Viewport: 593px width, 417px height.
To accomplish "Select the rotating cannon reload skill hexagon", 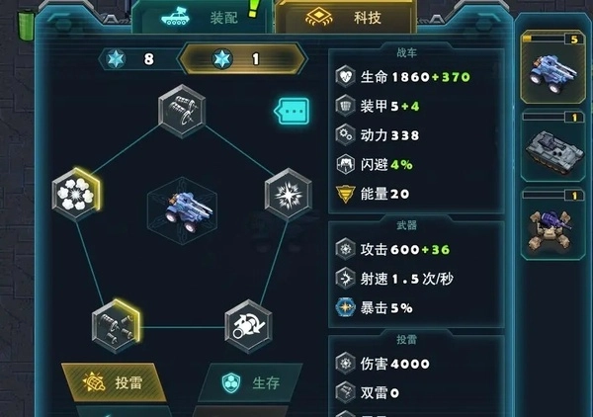I will tap(248, 326).
